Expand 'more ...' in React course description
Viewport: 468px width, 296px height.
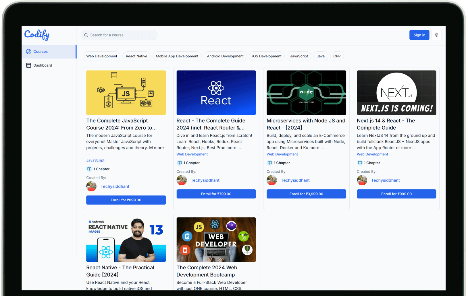pos(234,148)
